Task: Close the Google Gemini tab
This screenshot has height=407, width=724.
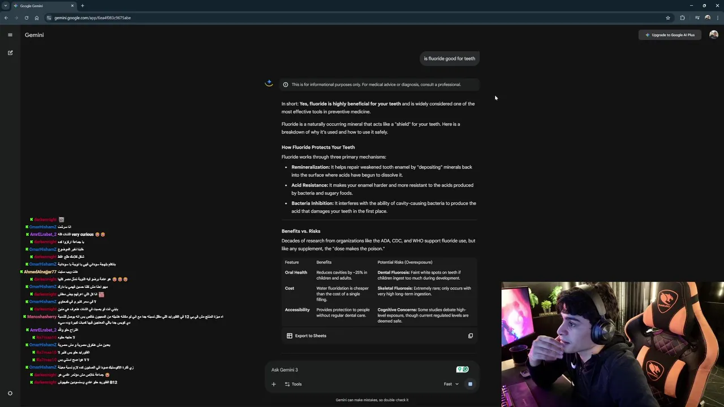Action: point(72,6)
